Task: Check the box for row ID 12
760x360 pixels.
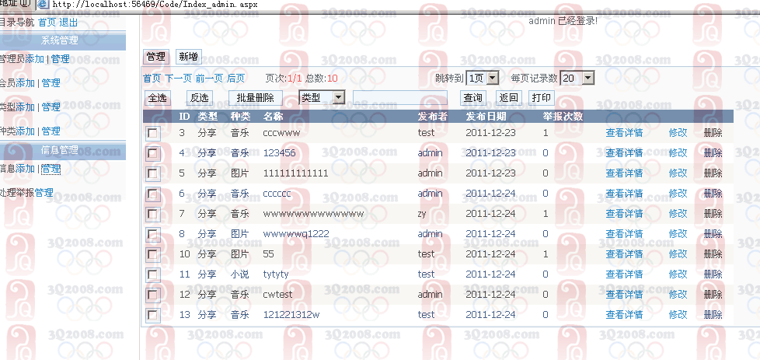Action: tap(152, 295)
